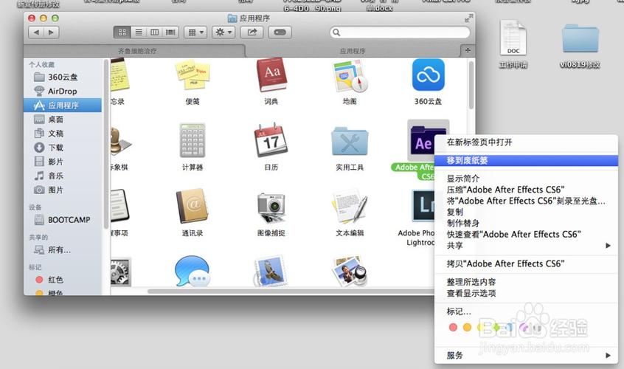This screenshot has height=369, width=624.
Task: Choose 显示简介 from context menu
Action: click(x=526, y=179)
